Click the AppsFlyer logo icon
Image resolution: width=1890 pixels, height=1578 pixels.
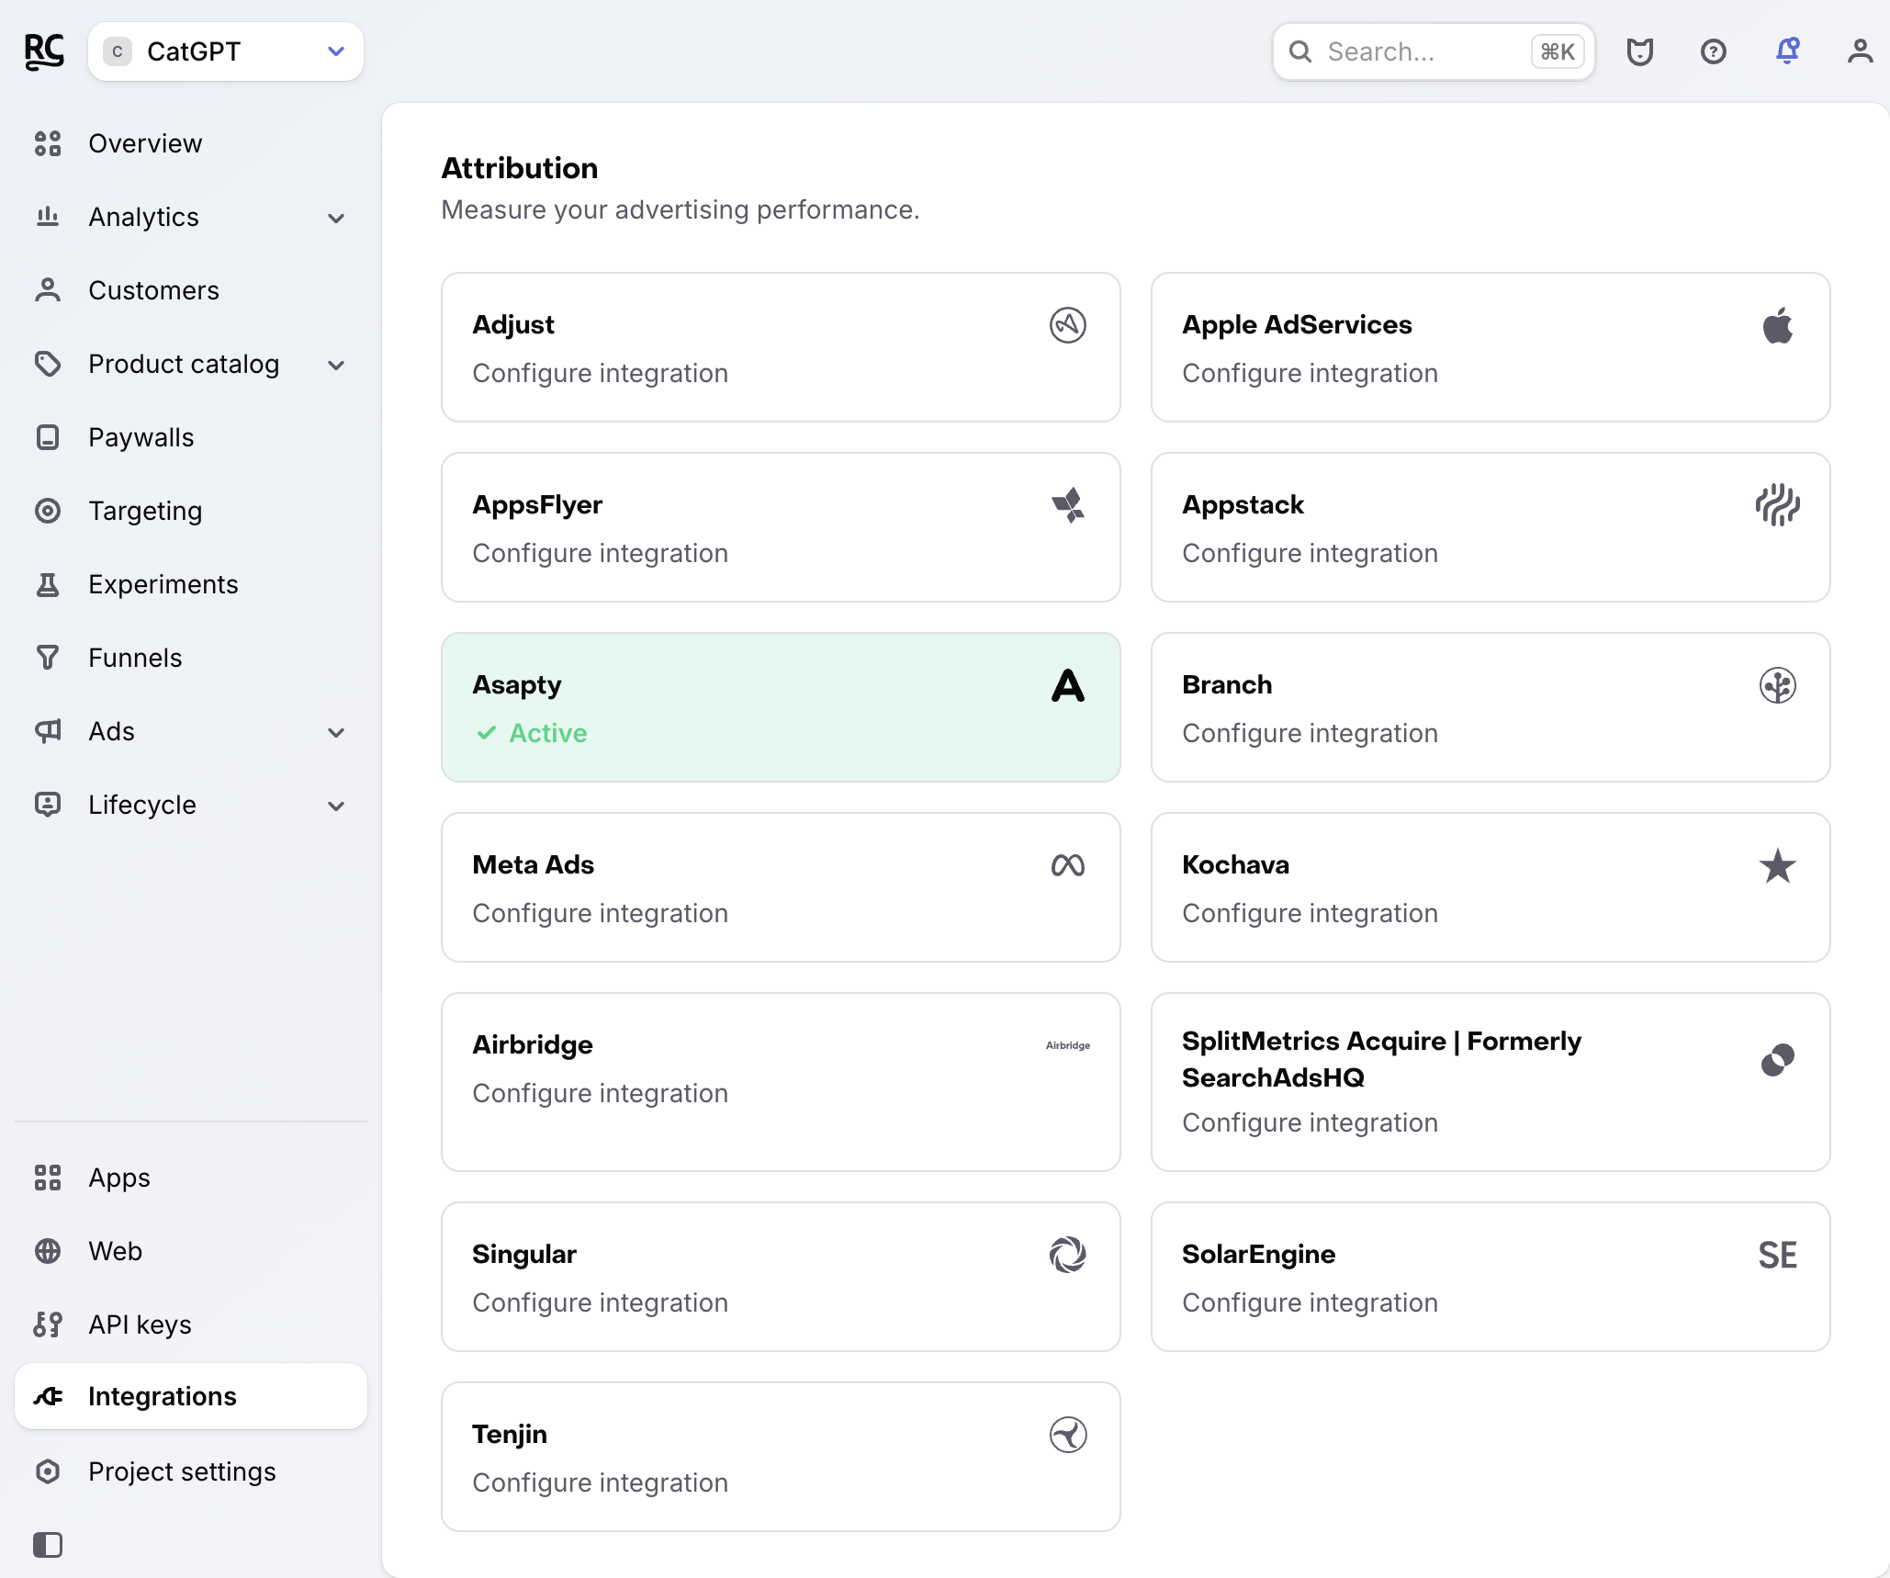1068,505
